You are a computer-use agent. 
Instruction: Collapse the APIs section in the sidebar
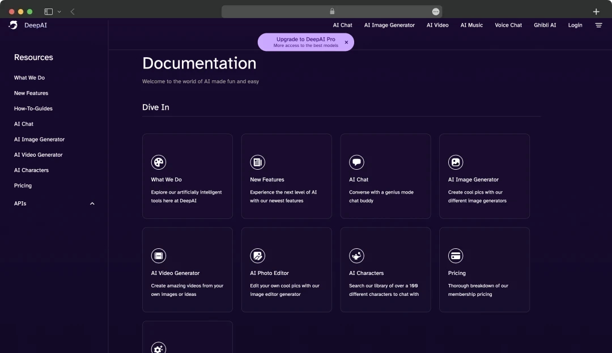tap(92, 203)
